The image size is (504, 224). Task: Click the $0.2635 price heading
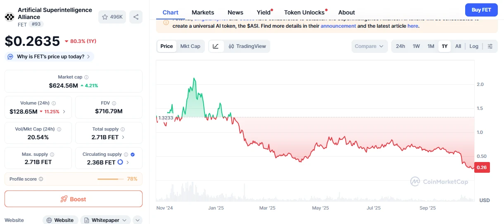[32, 41]
